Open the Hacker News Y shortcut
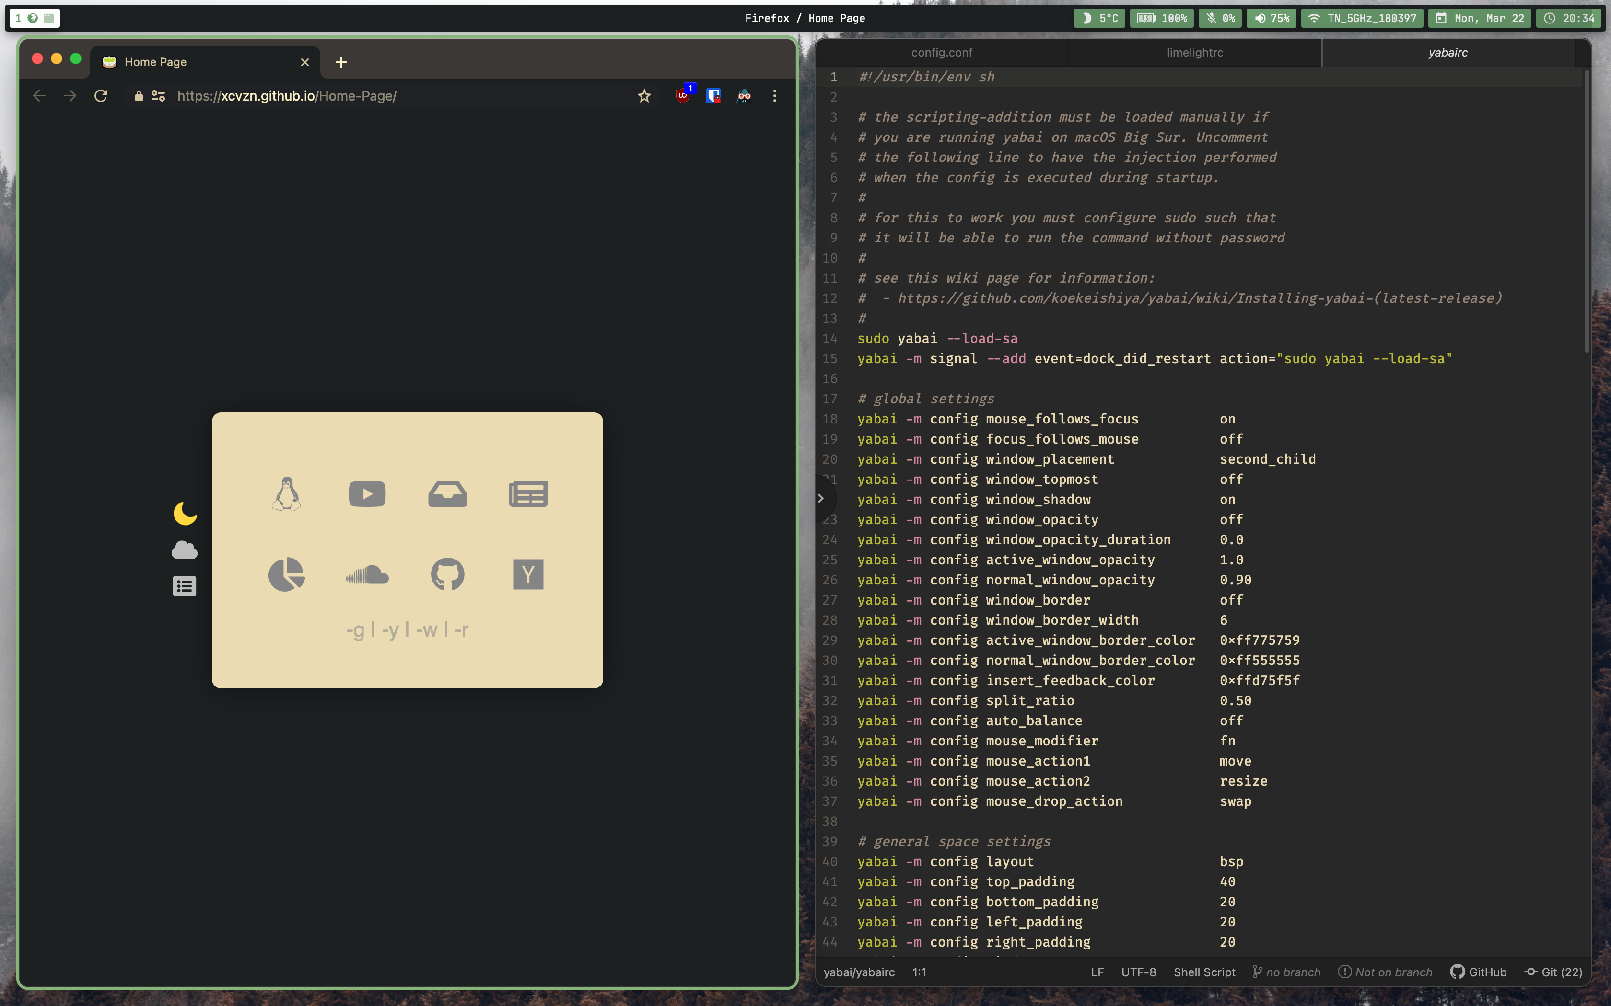Viewport: 1611px width, 1006px height. pyautogui.click(x=528, y=574)
